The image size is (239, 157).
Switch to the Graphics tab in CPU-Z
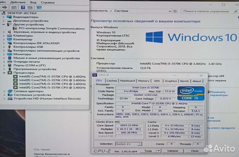click(x=171, y=81)
